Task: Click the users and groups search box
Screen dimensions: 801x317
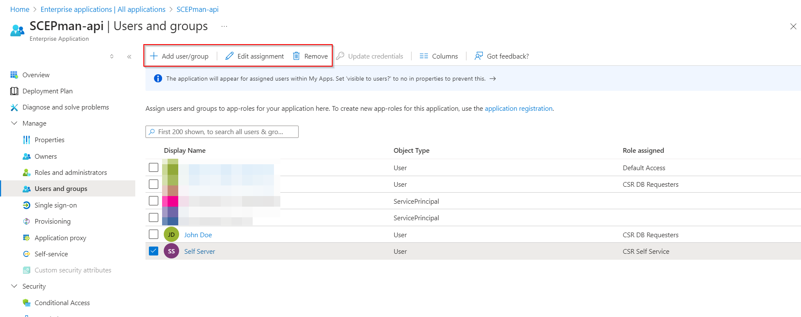Action: point(222,132)
